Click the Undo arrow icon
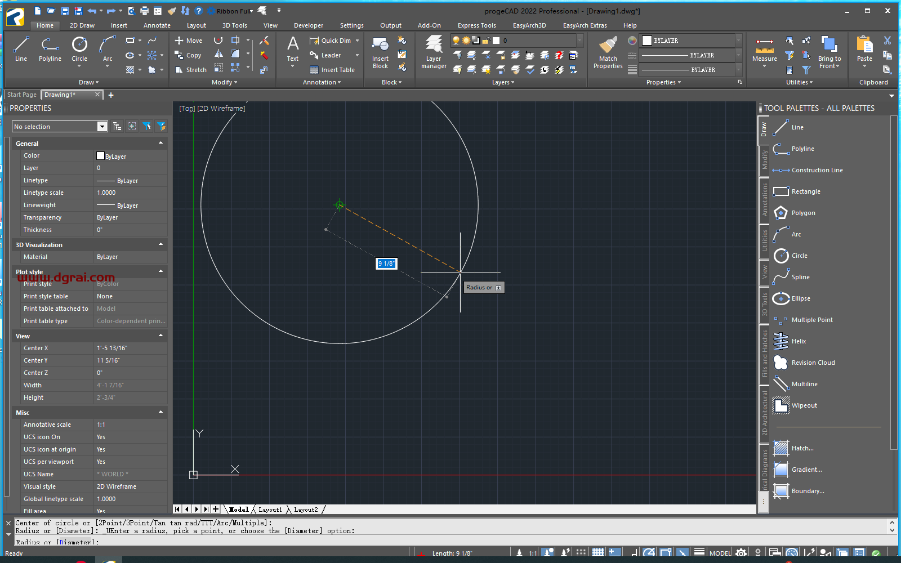The image size is (901, 563). pyautogui.click(x=92, y=11)
